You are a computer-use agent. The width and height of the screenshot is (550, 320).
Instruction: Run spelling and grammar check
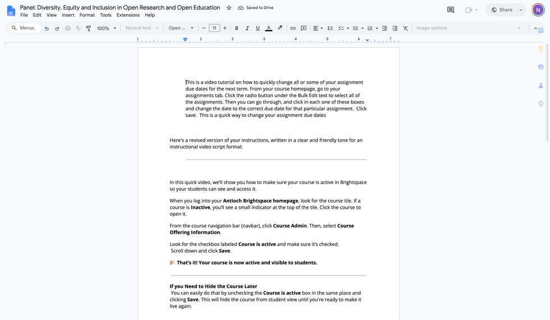pos(78,28)
